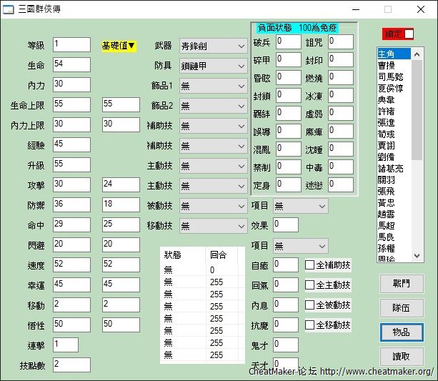Select 曹操 in the character list

click(x=387, y=66)
